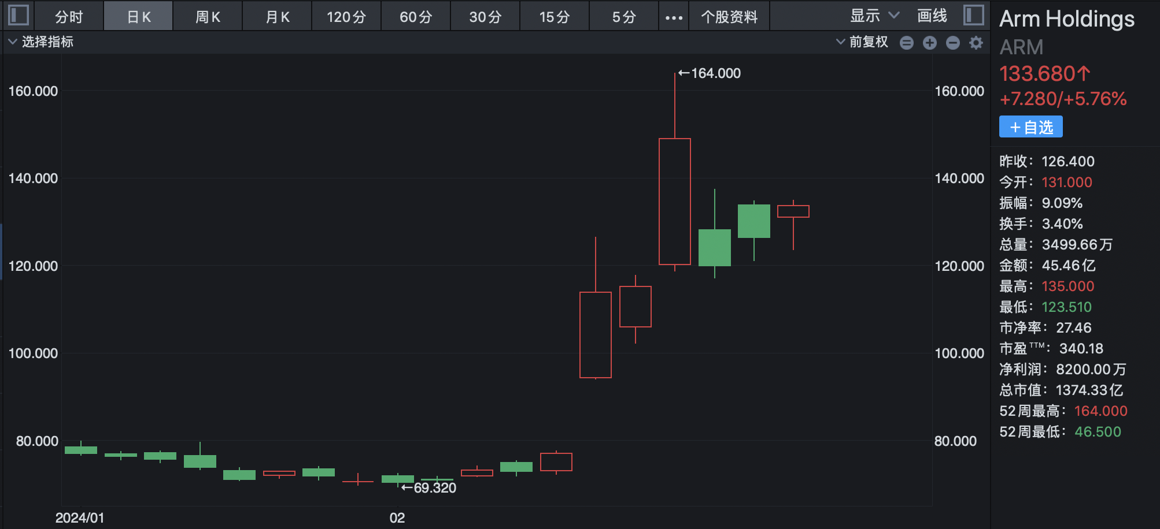Viewport: 1160px width, 529px height.
Task: Open chart settings gear icon
Action: click(x=976, y=43)
